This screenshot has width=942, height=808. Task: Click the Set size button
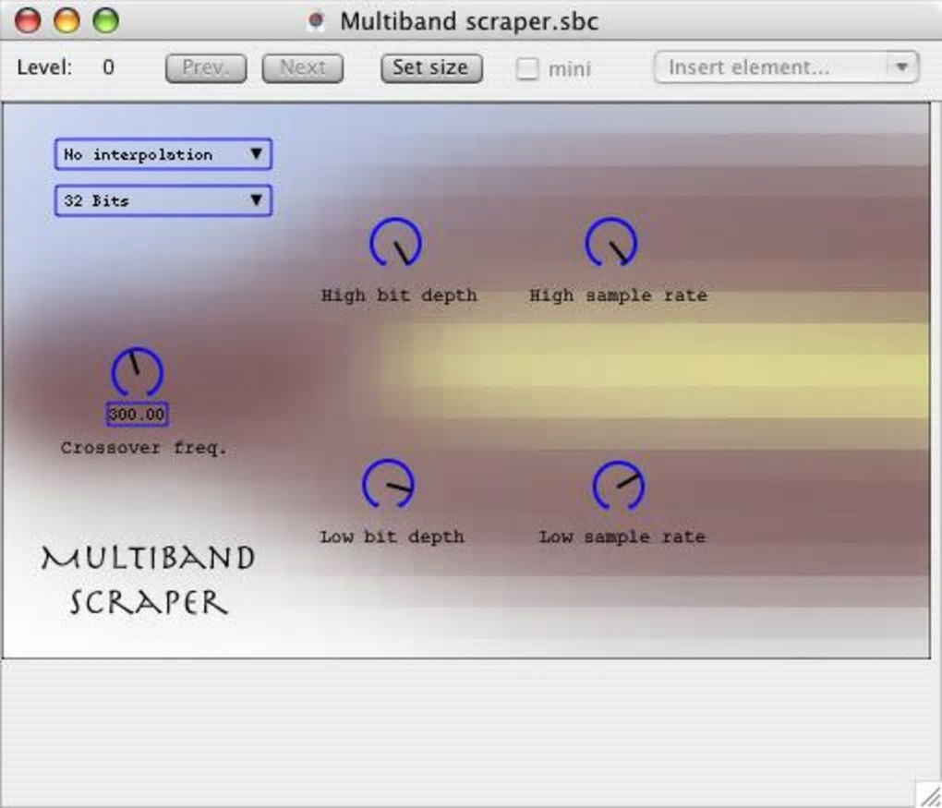tap(431, 68)
